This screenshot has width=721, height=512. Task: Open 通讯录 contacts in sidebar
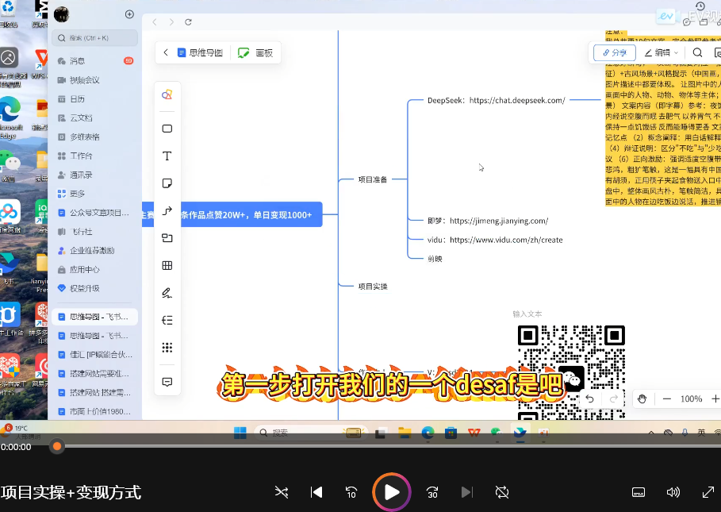click(x=95, y=175)
